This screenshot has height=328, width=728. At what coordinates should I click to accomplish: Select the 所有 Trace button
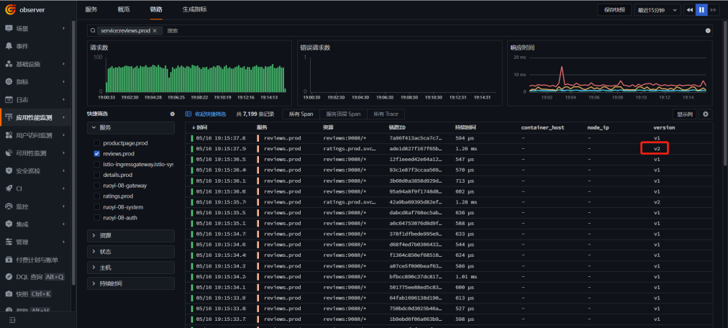click(x=386, y=114)
